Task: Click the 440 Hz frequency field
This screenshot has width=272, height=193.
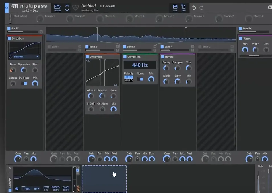Action: 140,65
